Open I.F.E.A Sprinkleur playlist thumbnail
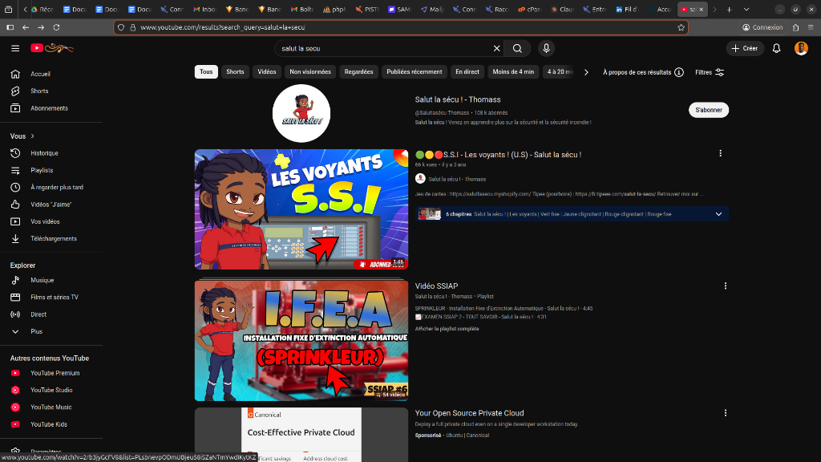 pos(301,340)
